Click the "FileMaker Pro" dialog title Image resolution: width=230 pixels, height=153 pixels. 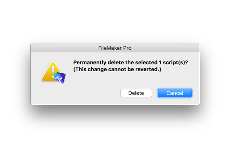[115, 48]
